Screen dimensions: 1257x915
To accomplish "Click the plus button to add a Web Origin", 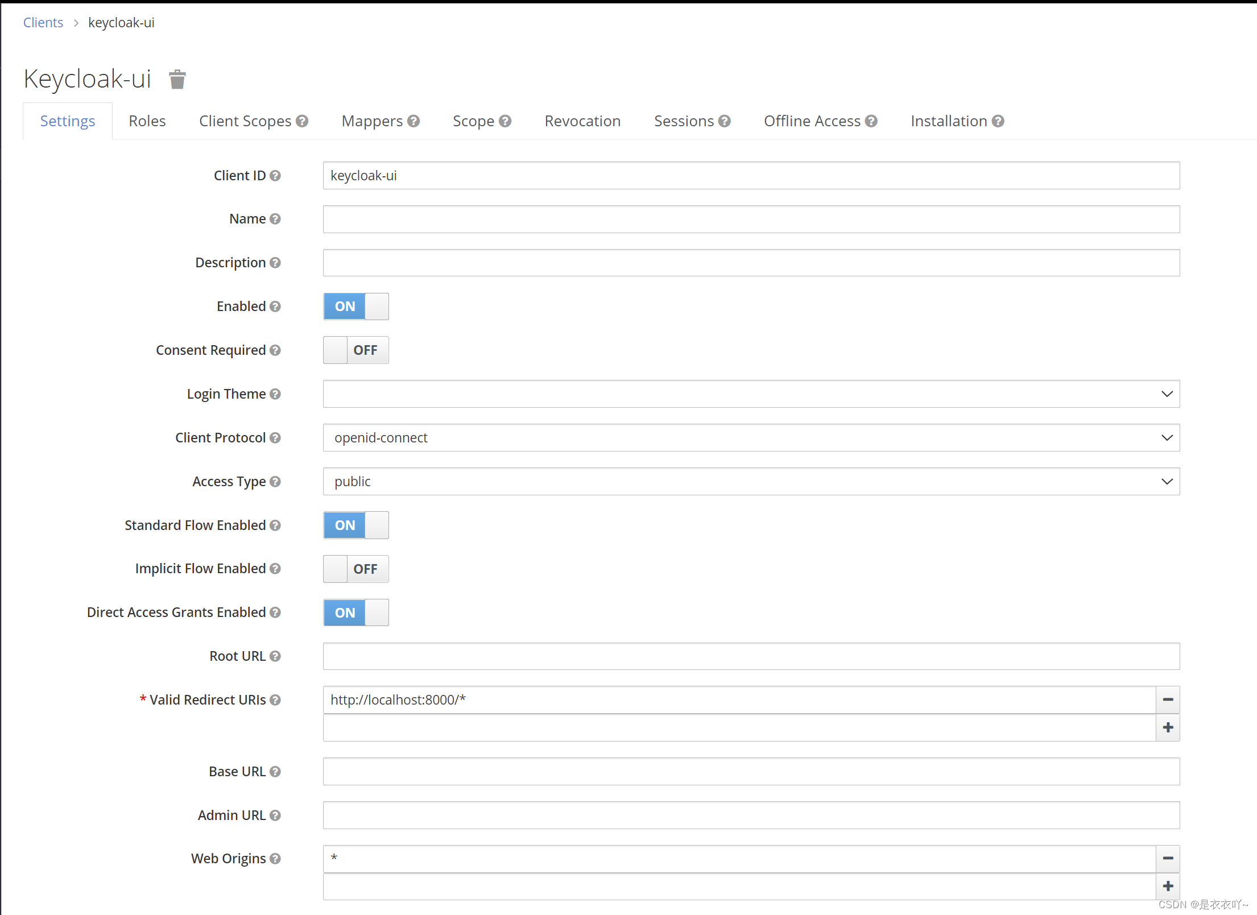I will pos(1168,886).
